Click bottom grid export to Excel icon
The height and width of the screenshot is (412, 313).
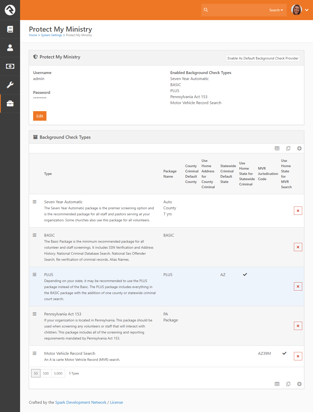pos(277,384)
